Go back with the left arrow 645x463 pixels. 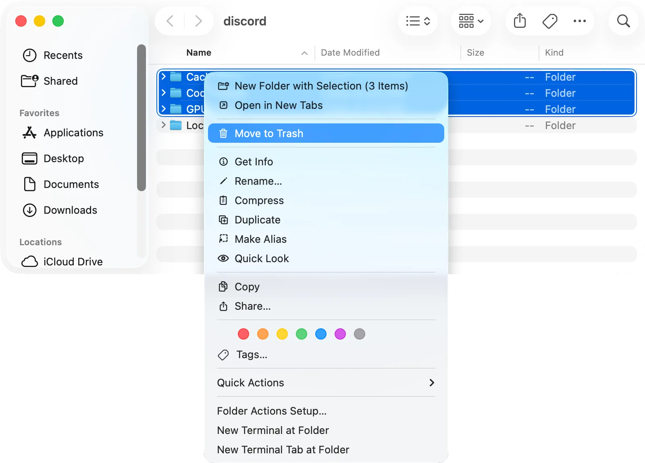(x=170, y=21)
